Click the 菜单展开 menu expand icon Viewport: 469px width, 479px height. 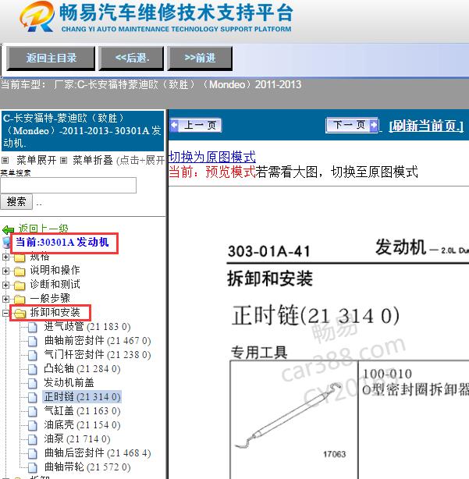5,160
